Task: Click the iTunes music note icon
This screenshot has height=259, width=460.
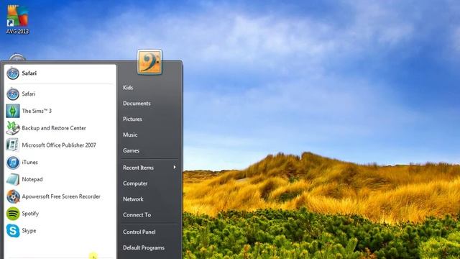Action: point(13,163)
